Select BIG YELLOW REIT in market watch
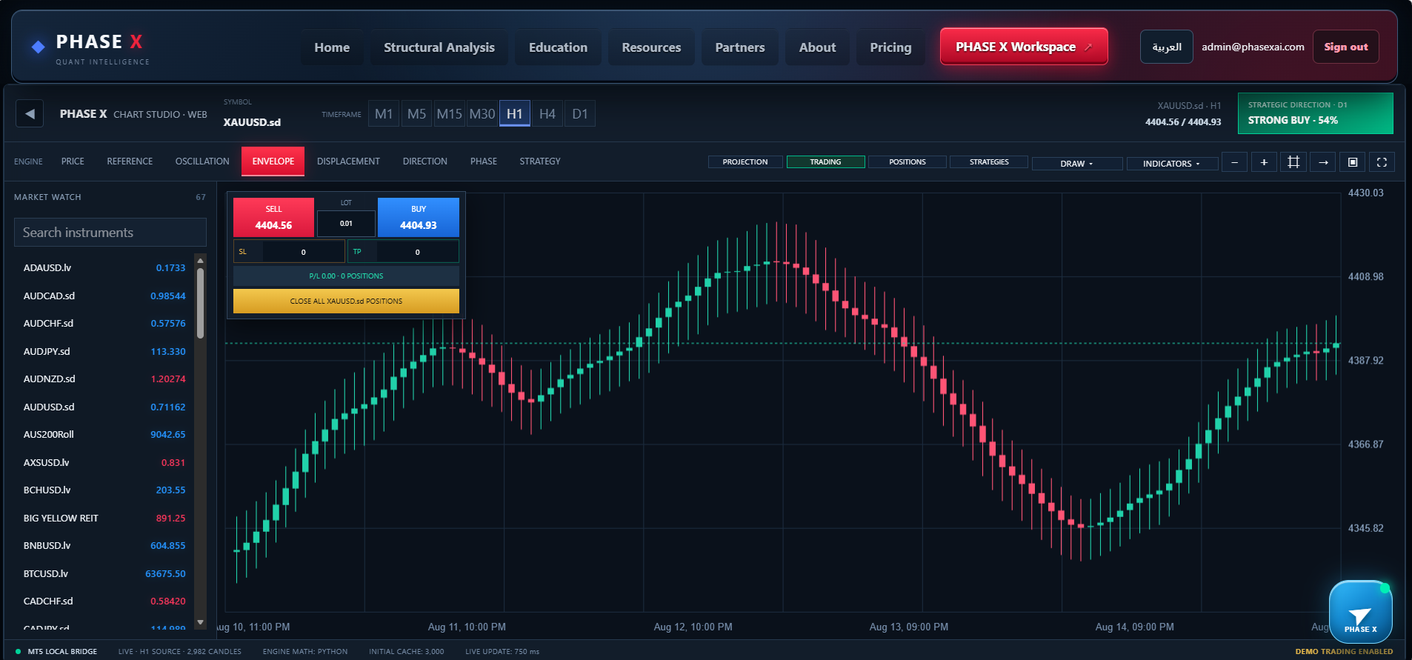Image resolution: width=1412 pixels, height=660 pixels. [x=104, y=518]
